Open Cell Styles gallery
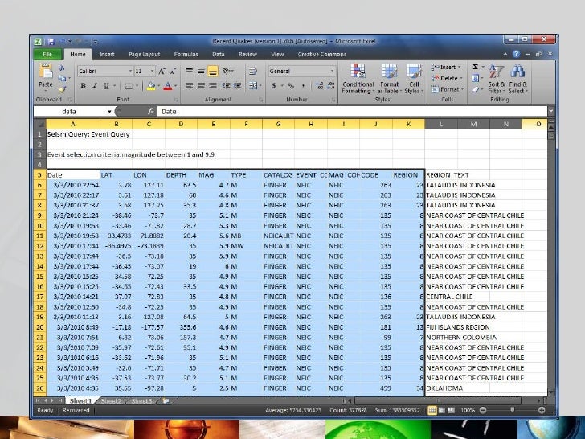 click(x=414, y=79)
